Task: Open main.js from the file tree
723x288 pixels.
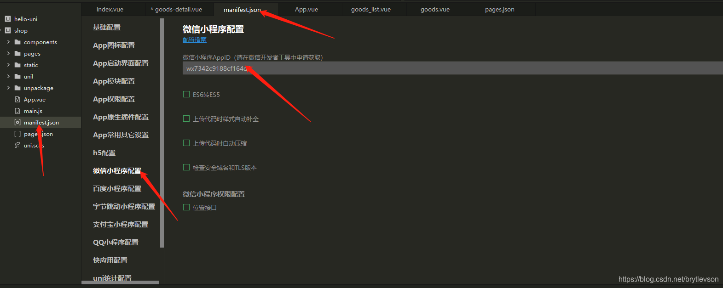Action: [33, 111]
